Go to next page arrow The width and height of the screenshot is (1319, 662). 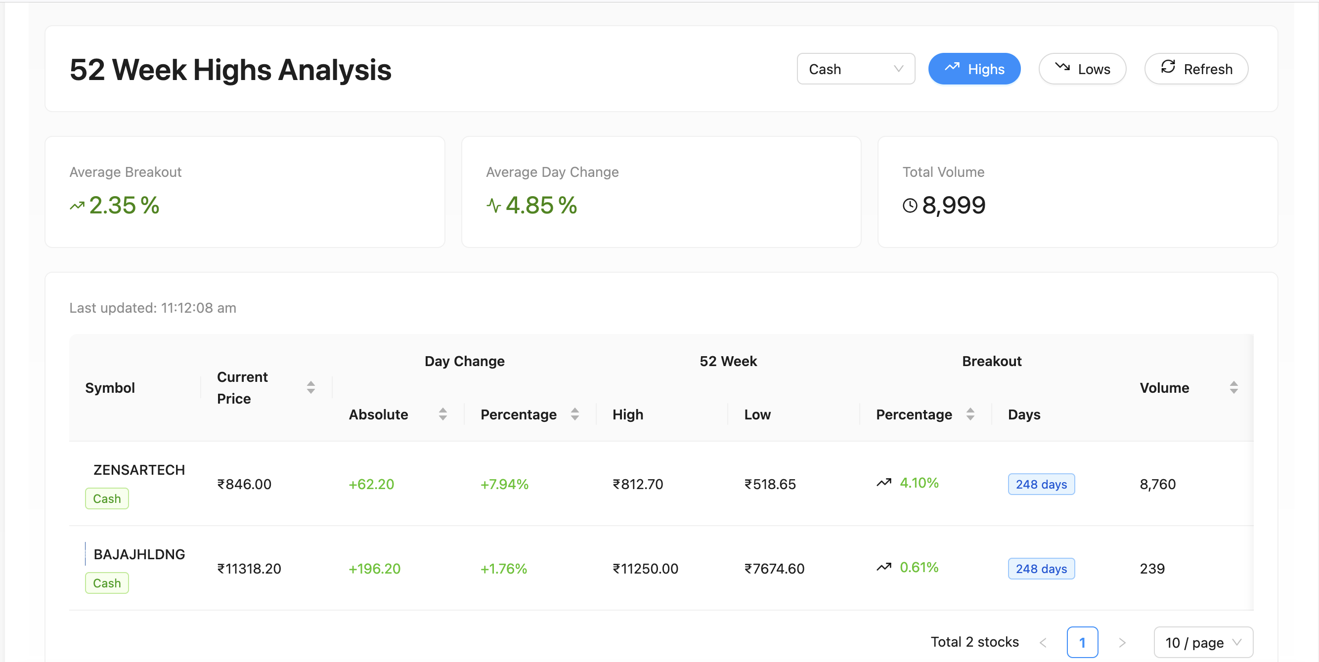pyautogui.click(x=1122, y=643)
